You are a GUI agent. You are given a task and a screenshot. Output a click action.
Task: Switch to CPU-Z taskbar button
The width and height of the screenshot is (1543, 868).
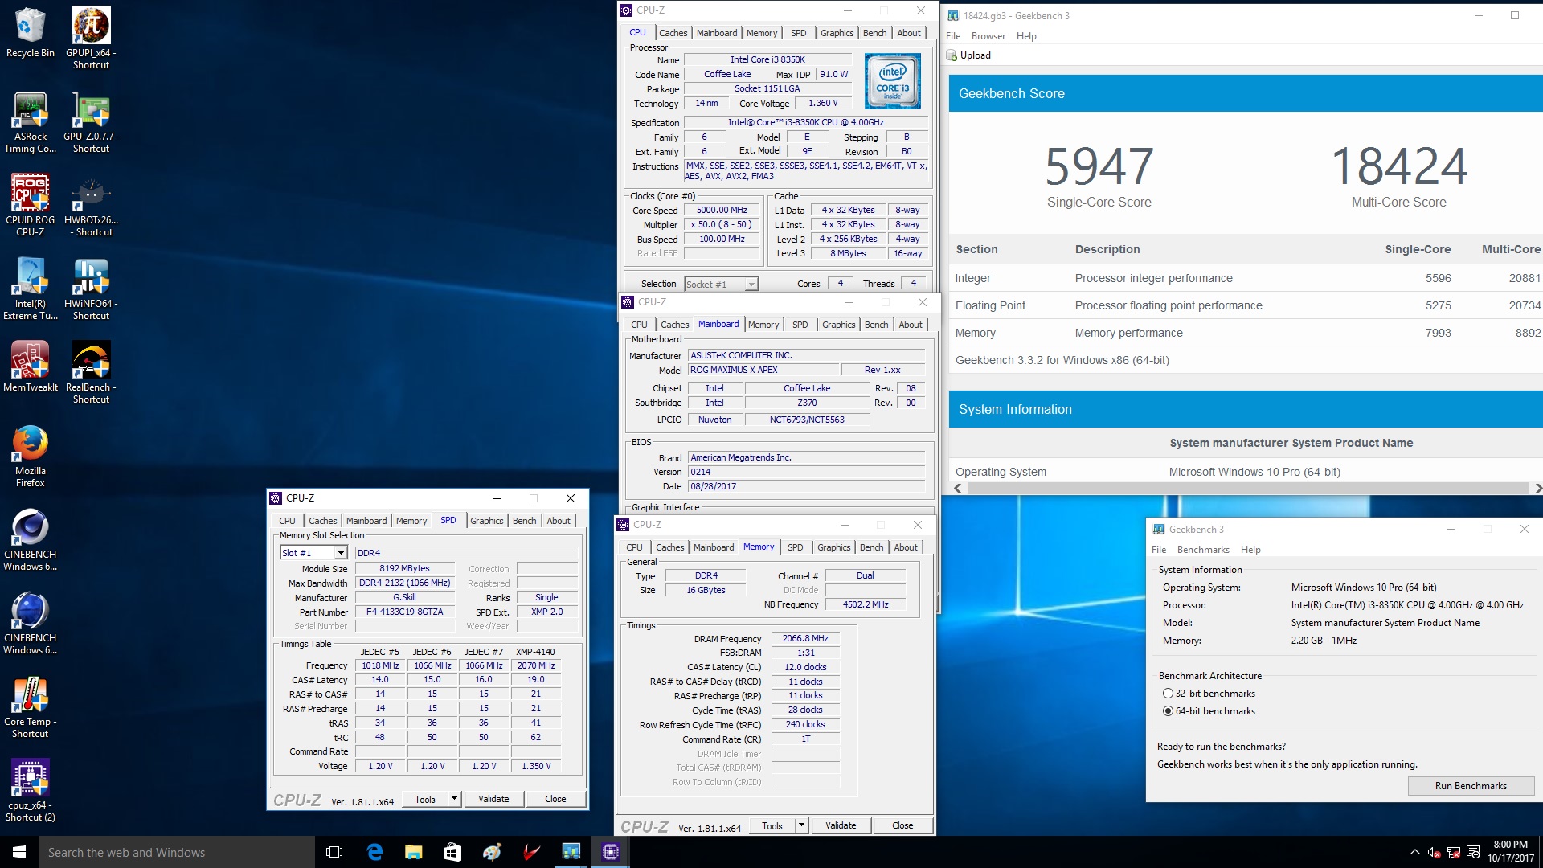click(611, 852)
